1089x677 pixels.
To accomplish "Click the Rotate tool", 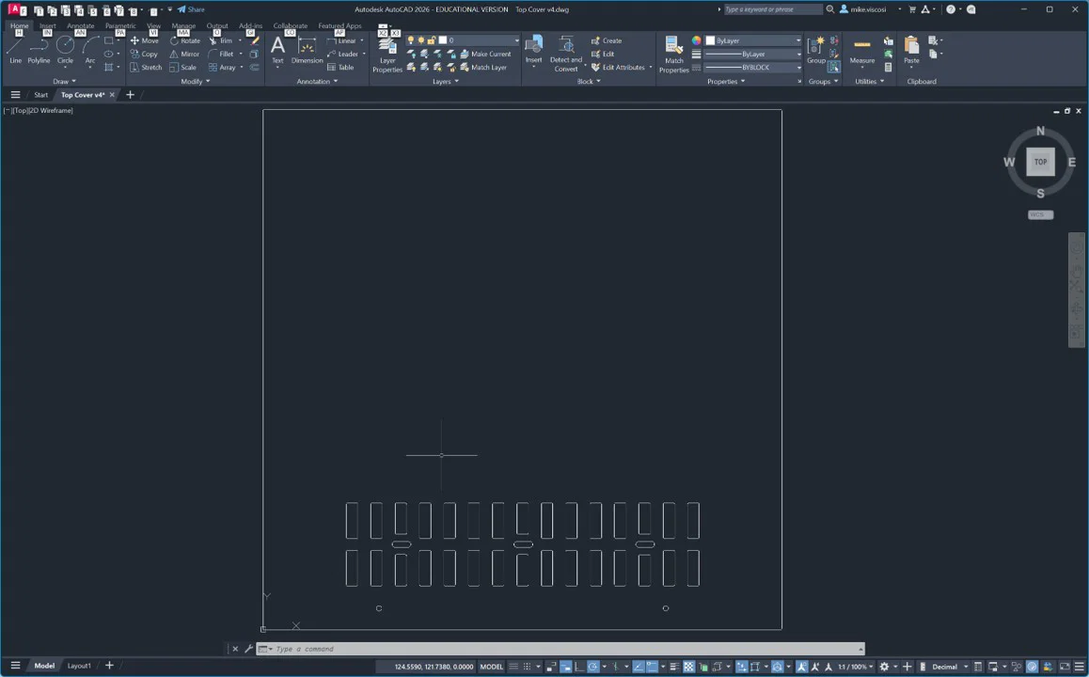I will pos(184,40).
